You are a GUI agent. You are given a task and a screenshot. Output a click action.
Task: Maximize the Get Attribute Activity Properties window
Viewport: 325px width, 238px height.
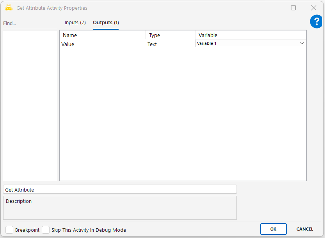coord(293,8)
